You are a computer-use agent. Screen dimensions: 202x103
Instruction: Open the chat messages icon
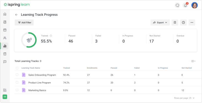coord(177,6)
